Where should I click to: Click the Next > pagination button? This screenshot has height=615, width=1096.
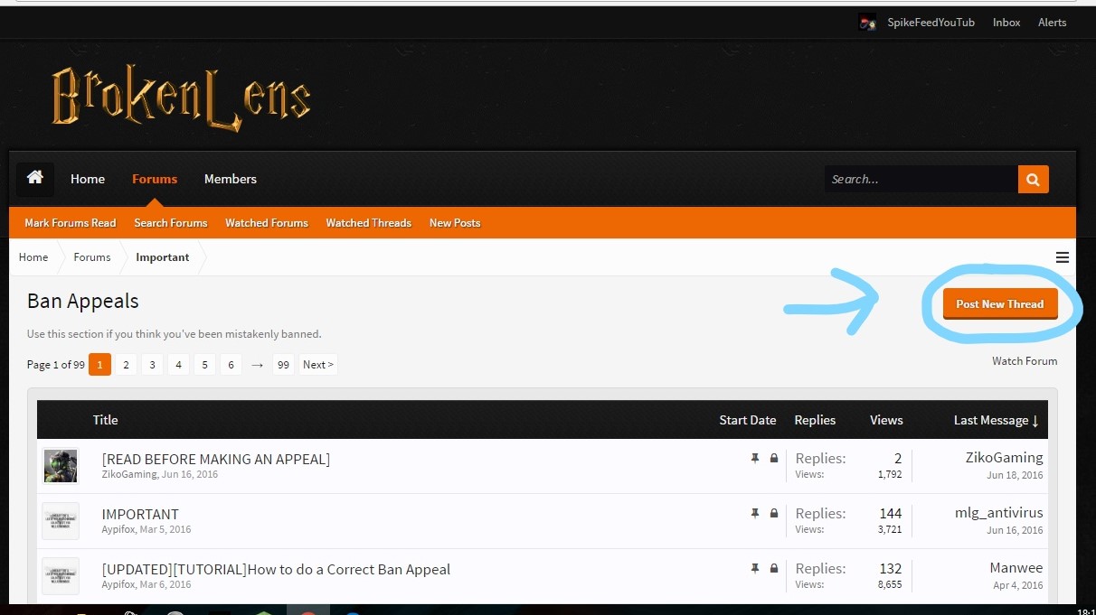point(318,365)
